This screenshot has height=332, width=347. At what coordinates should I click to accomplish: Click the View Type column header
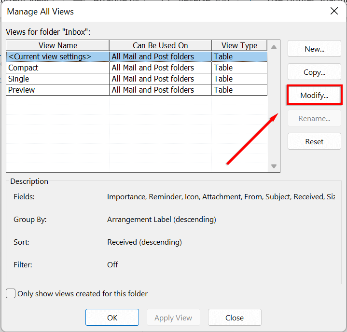239,45
